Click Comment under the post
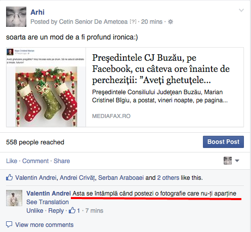Screen dimensions: 251x232 35,161
